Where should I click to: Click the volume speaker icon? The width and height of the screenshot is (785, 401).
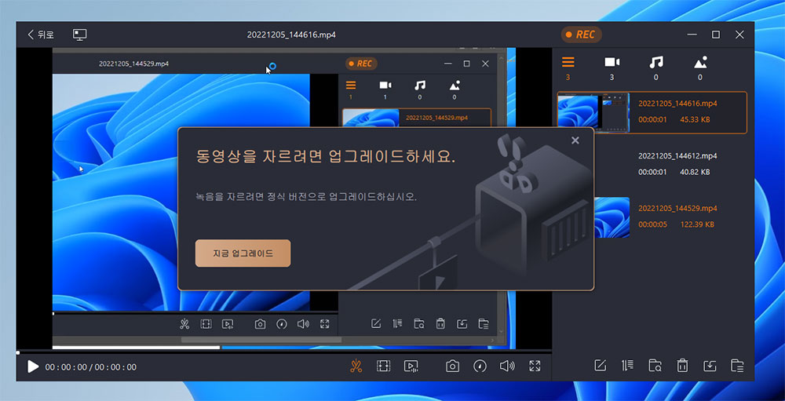(x=507, y=366)
